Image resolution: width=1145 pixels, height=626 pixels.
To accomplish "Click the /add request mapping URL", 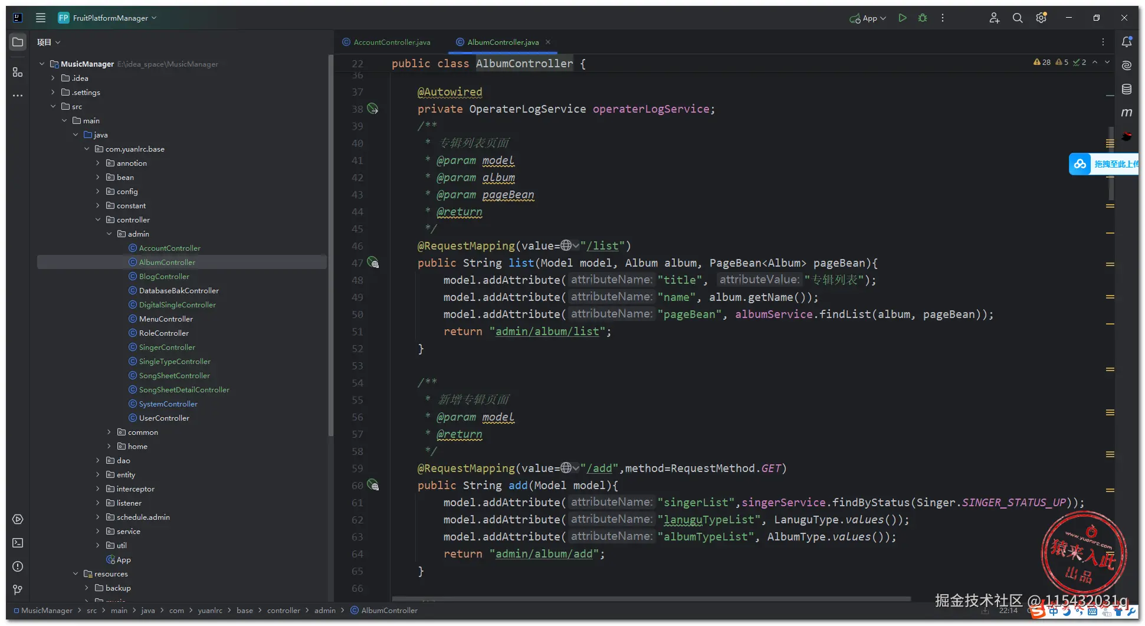I will [599, 468].
